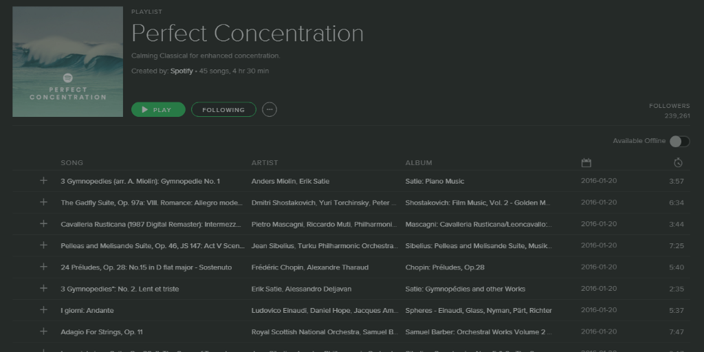Click the followers count 239,261
The width and height of the screenshot is (704, 352).
pyautogui.click(x=677, y=115)
